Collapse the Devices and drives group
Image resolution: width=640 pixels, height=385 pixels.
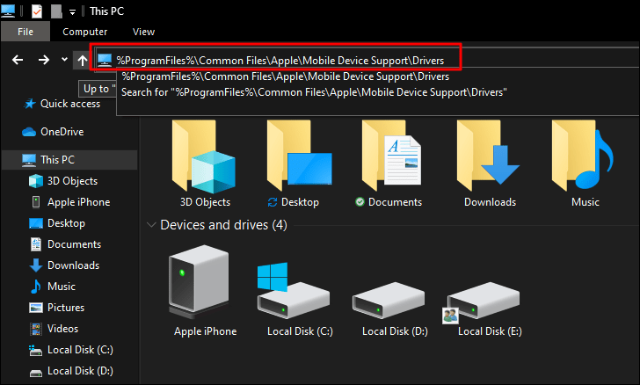[151, 225]
